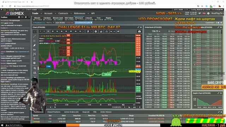Open the help question mark icon
The height and width of the screenshot is (127, 226).
(208, 13)
